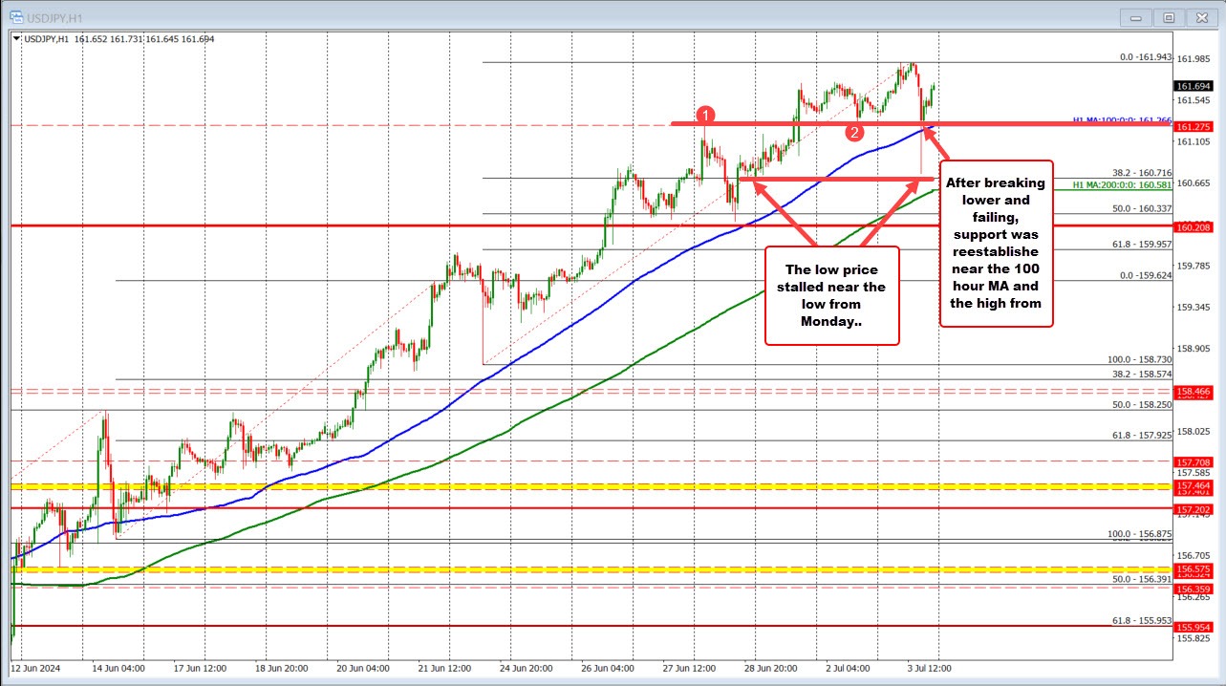Click the price scale value 158.905
The image size is (1226, 686).
(1192, 349)
